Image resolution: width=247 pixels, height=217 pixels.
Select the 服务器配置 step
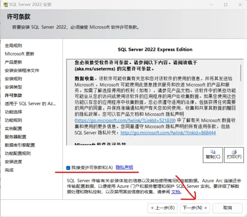15,137
